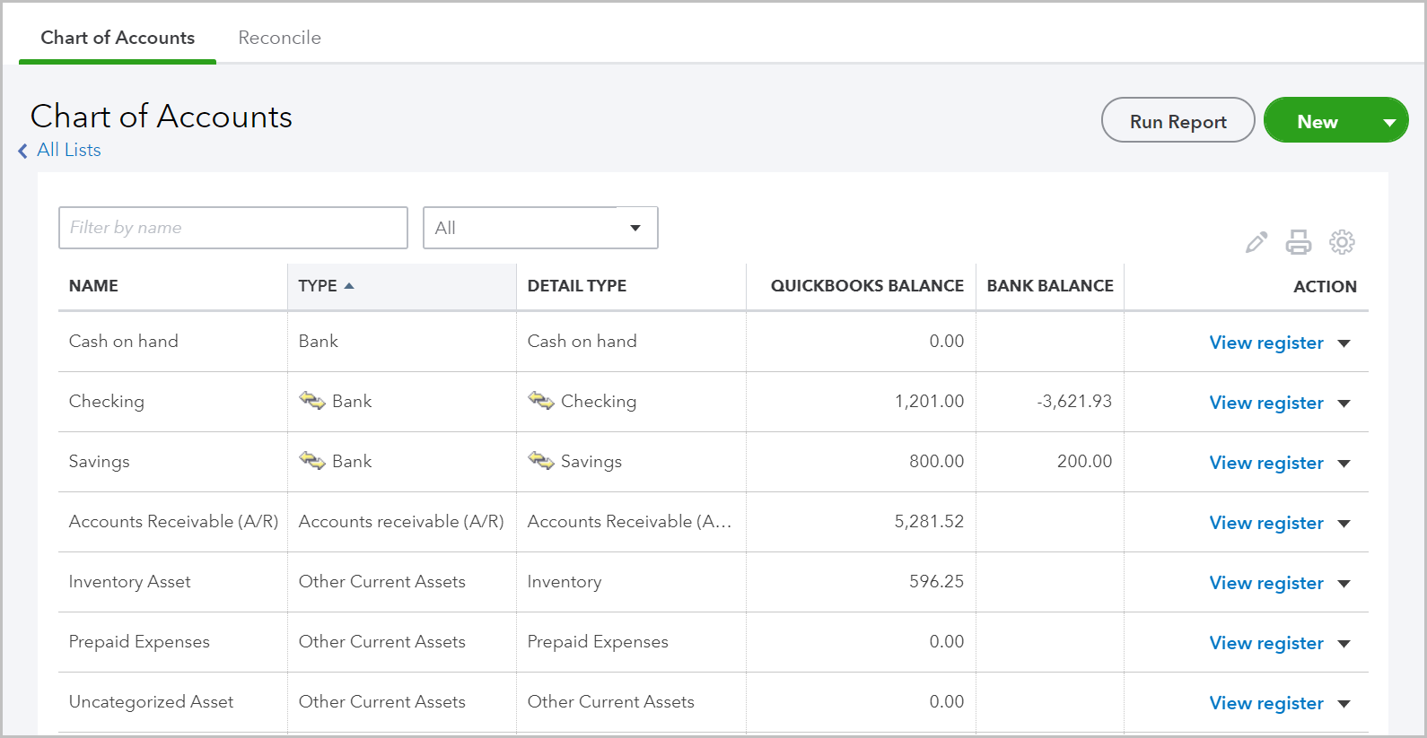Viewport: 1427px width, 738px height.
Task: Click the bank feed icon beside Savings type Bank
Action: (x=312, y=461)
